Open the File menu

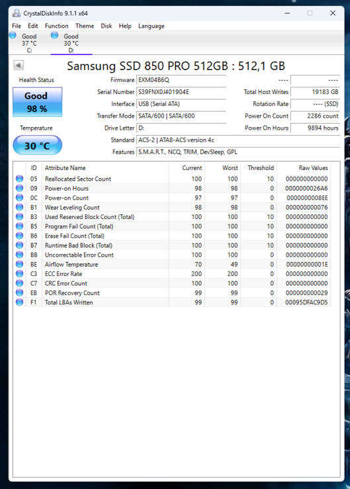17,26
